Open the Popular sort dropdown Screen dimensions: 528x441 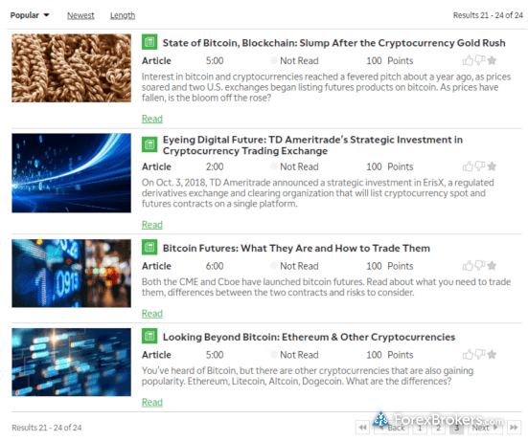click(30, 15)
